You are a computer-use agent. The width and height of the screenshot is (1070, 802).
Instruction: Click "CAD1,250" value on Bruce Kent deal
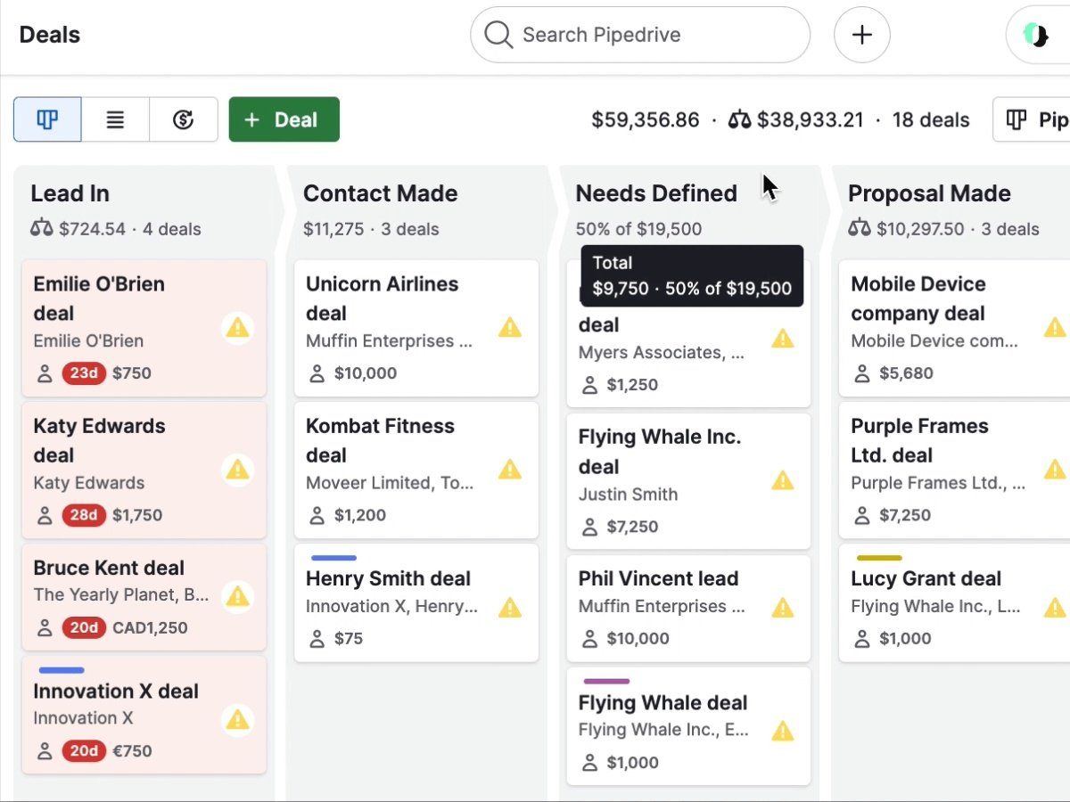pos(150,628)
